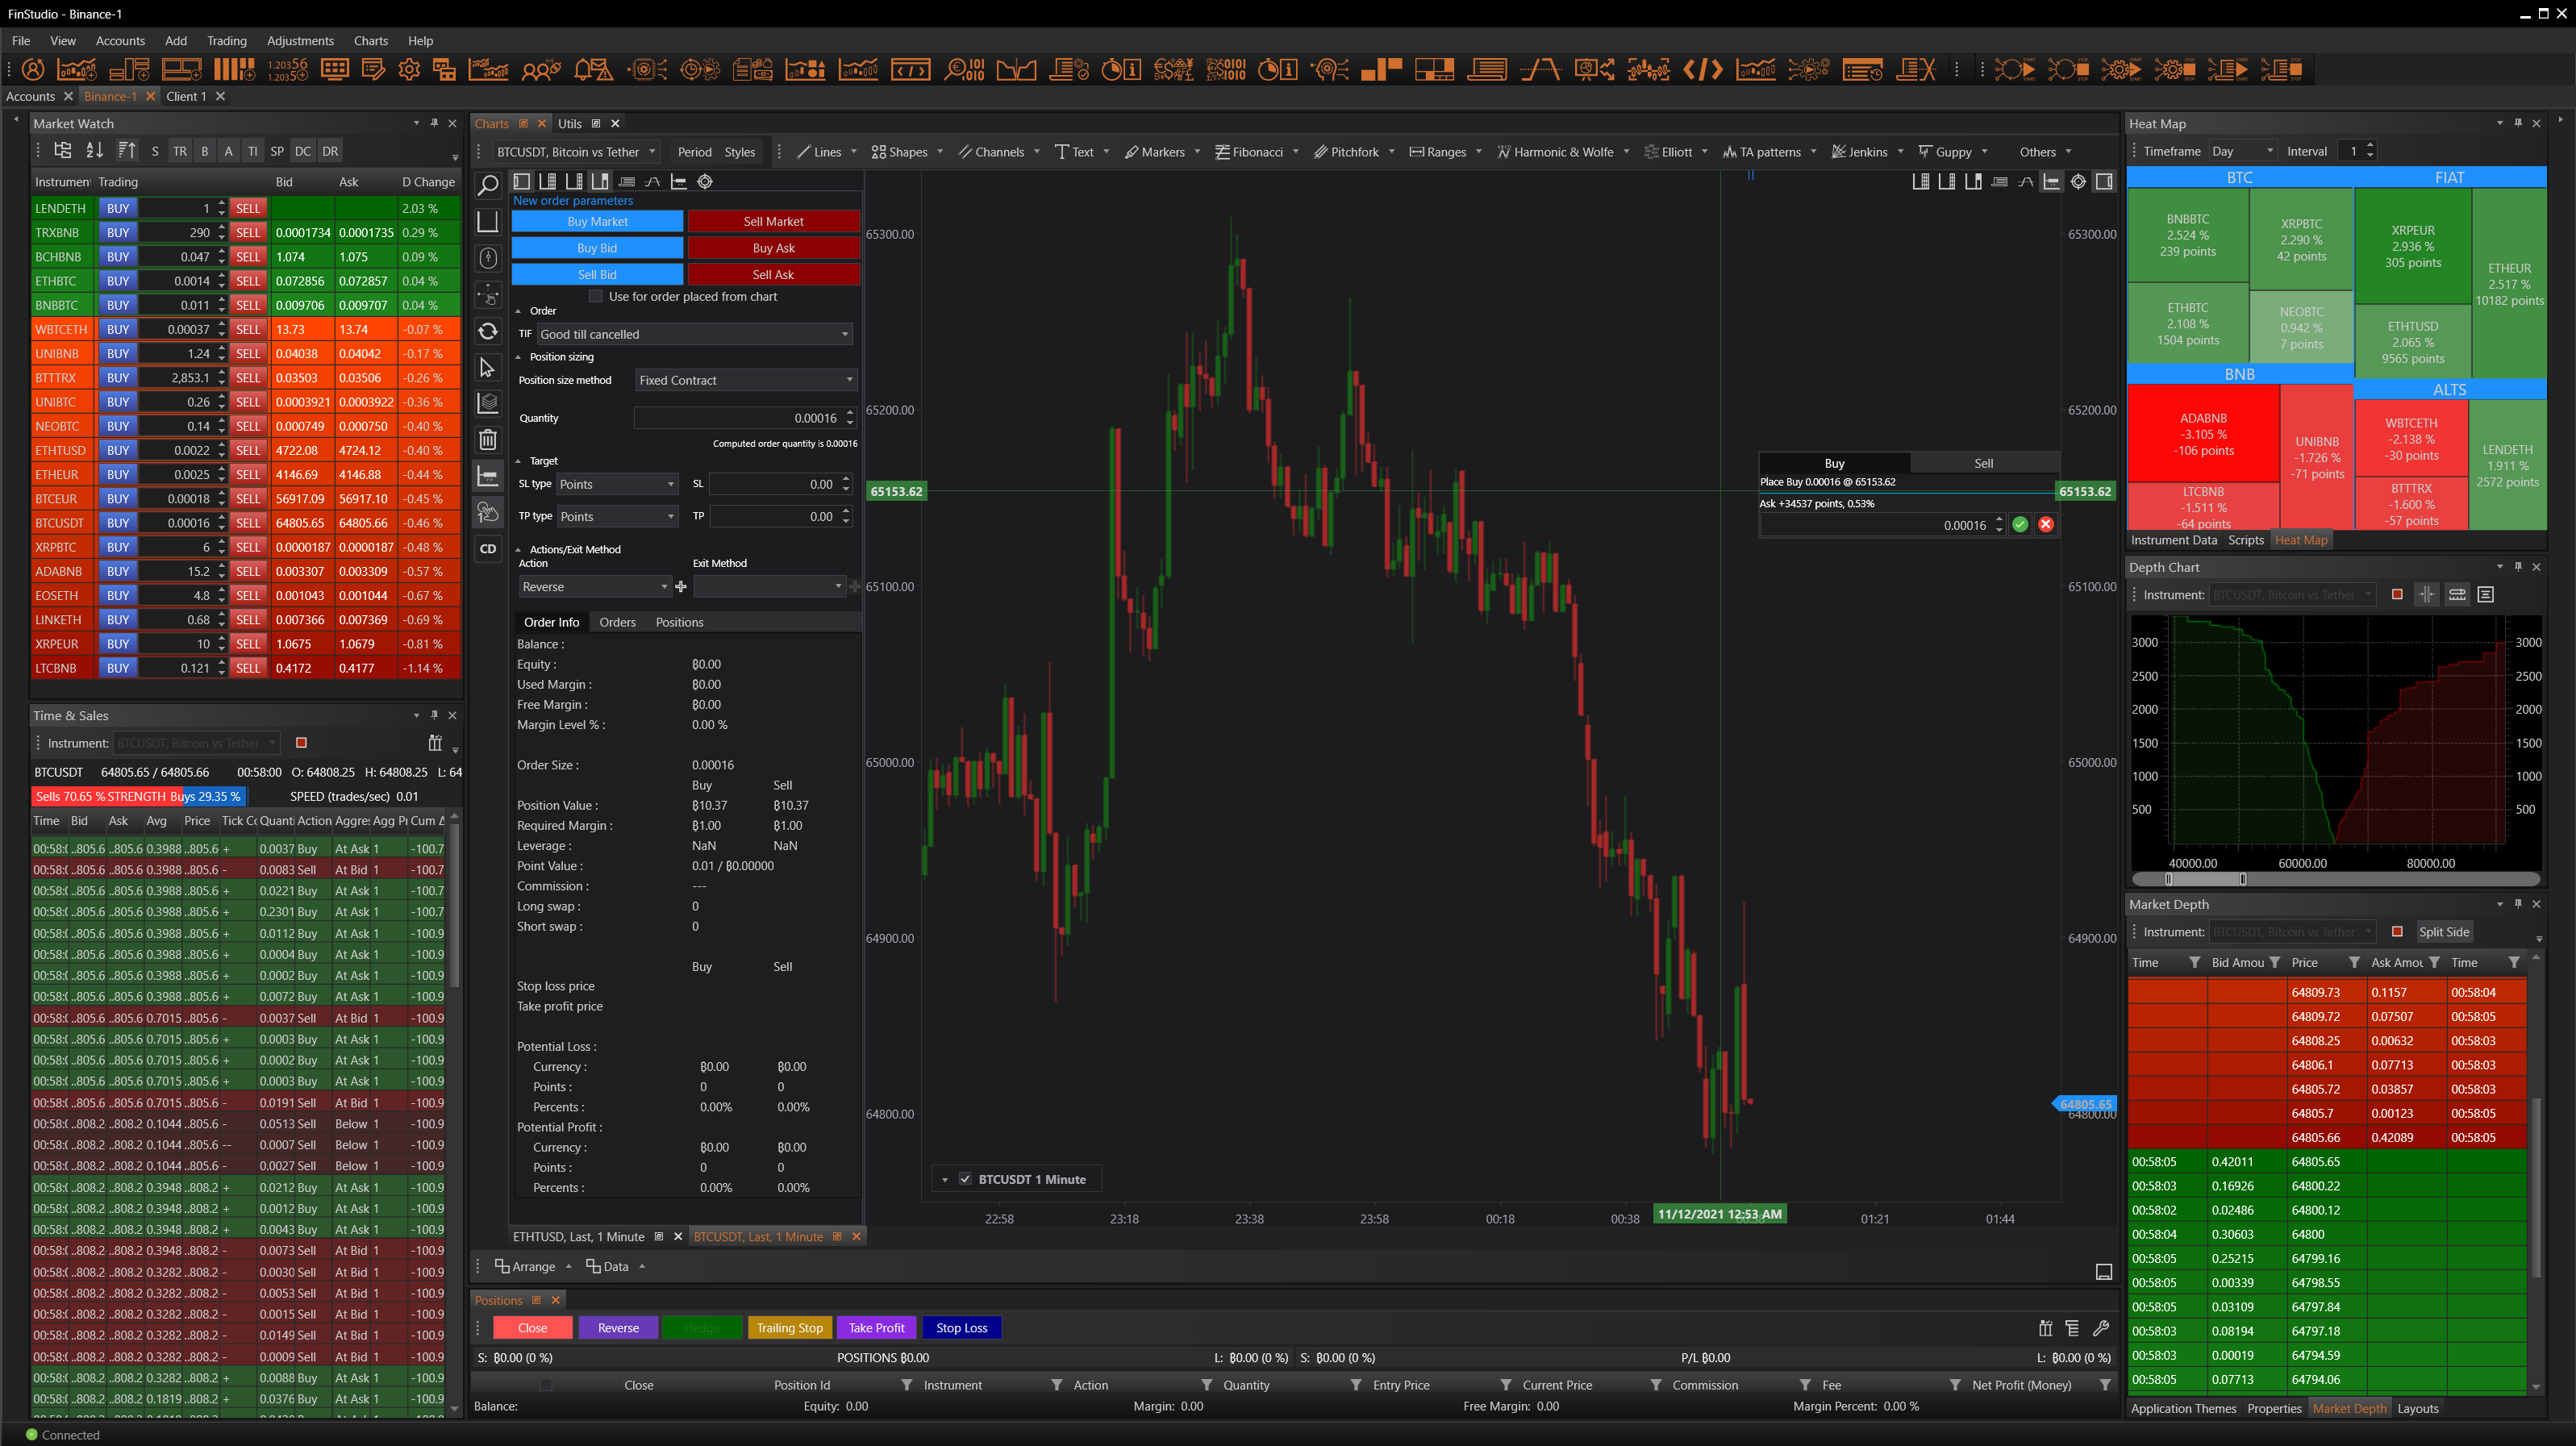Screen dimensions: 2576x1446
Task: Select the cursor pointer tool in chart sidebar
Action: [x=488, y=368]
